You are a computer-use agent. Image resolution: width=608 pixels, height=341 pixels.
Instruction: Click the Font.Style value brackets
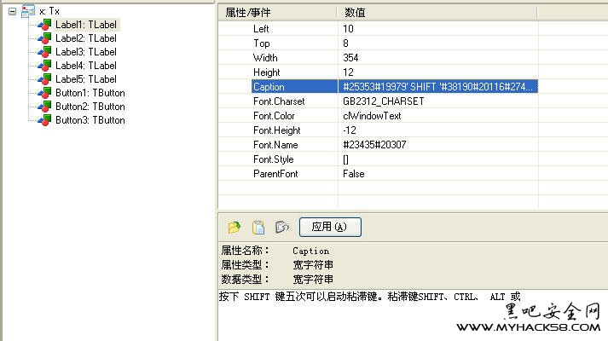[x=345, y=159]
